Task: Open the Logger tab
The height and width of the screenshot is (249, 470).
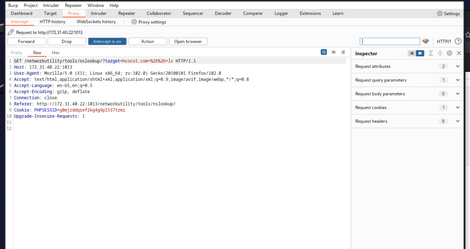Action: (x=281, y=13)
